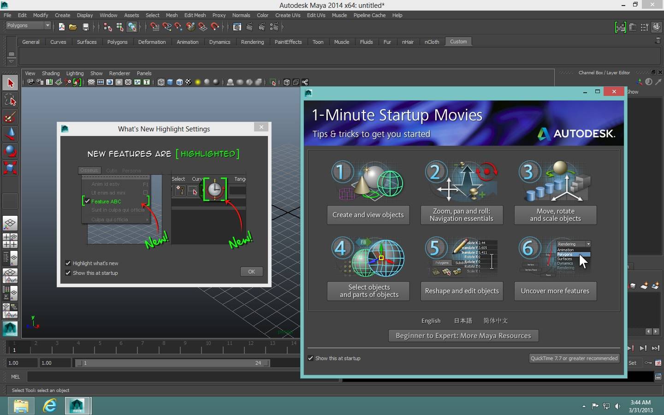Open Internet Explorer from taskbar
Viewport: 664px width, 415px height.
tap(49, 406)
